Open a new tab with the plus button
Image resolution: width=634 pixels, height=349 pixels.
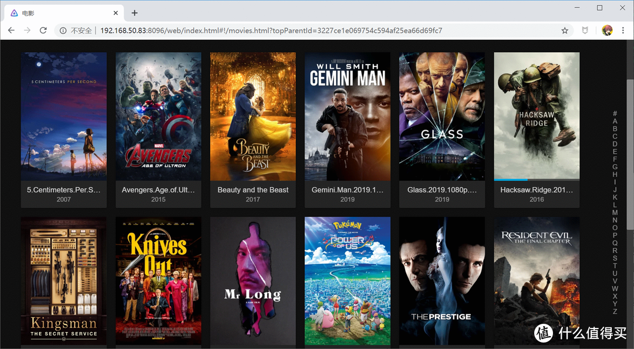click(134, 13)
